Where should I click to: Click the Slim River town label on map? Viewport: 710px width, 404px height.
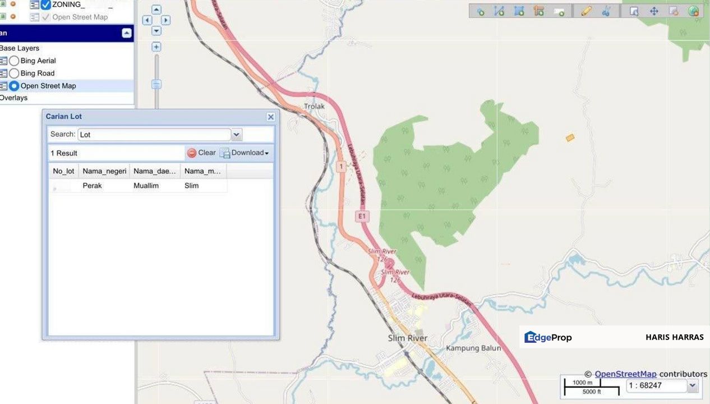pyautogui.click(x=408, y=338)
